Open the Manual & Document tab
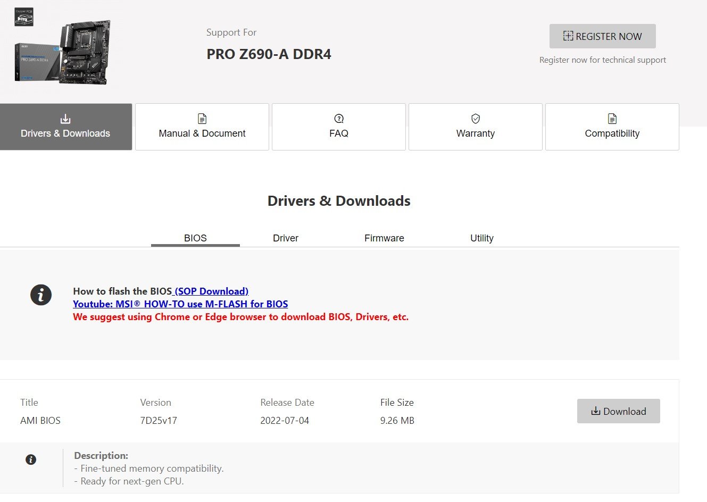The height and width of the screenshot is (502, 707). 202,127
